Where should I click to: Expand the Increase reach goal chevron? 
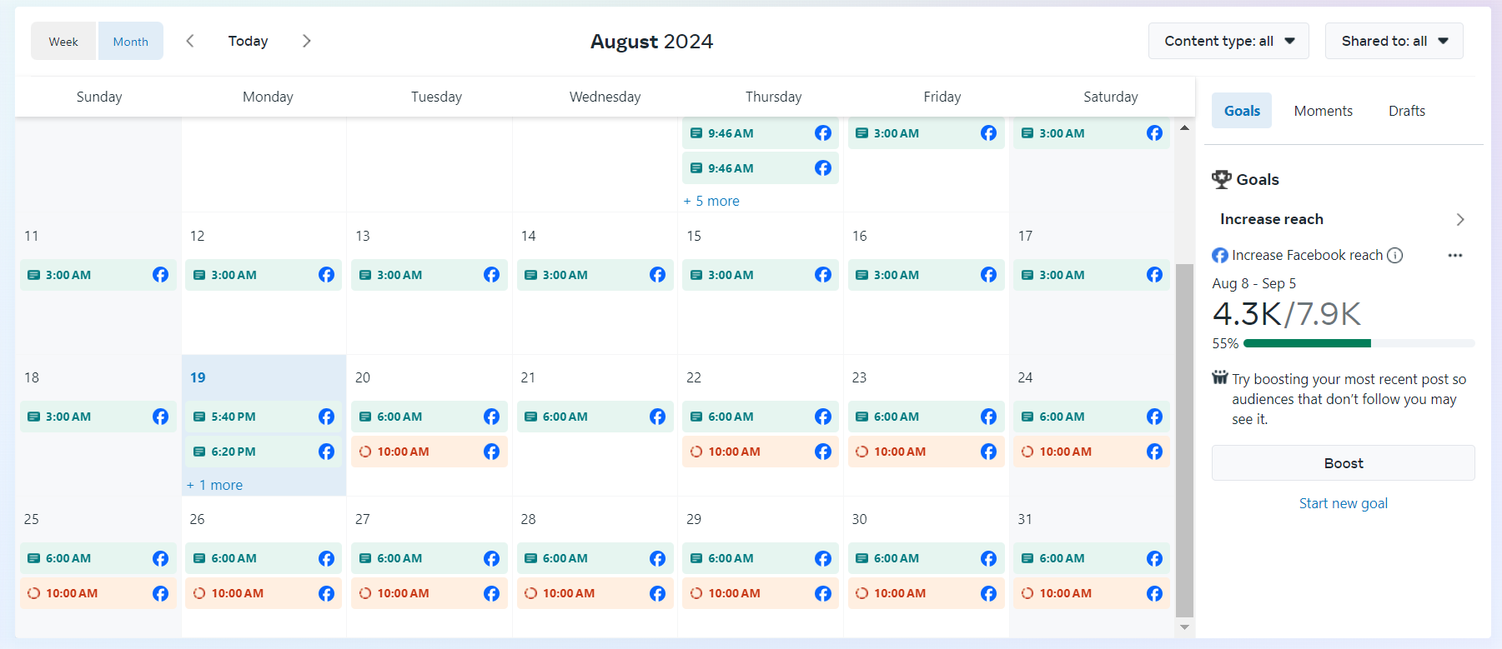click(x=1460, y=219)
